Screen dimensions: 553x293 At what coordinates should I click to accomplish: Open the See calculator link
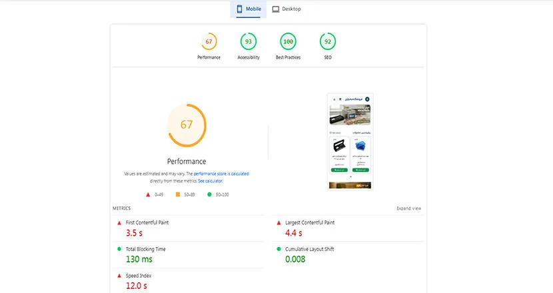coord(210,181)
